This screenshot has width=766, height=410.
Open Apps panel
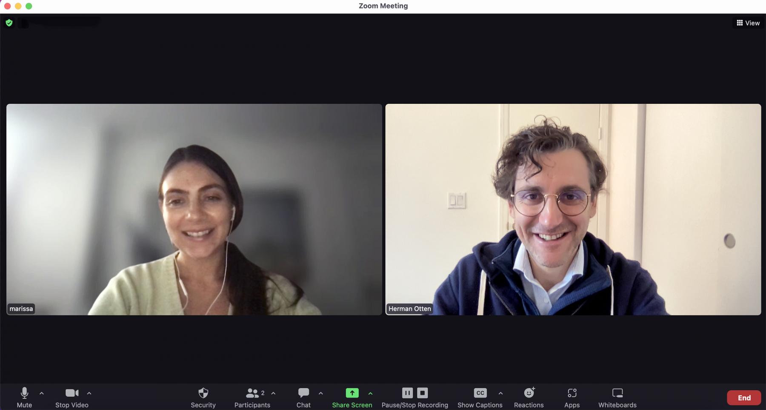click(572, 398)
